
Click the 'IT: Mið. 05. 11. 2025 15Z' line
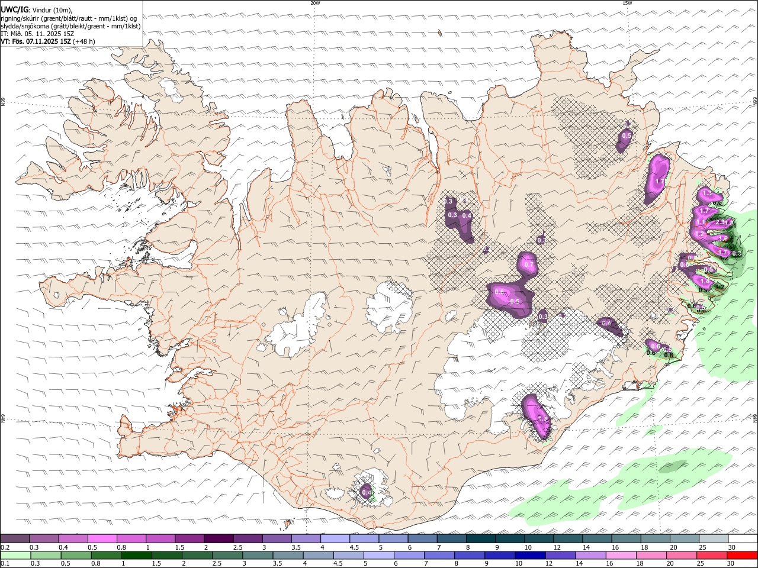pyautogui.click(x=37, y=34)
